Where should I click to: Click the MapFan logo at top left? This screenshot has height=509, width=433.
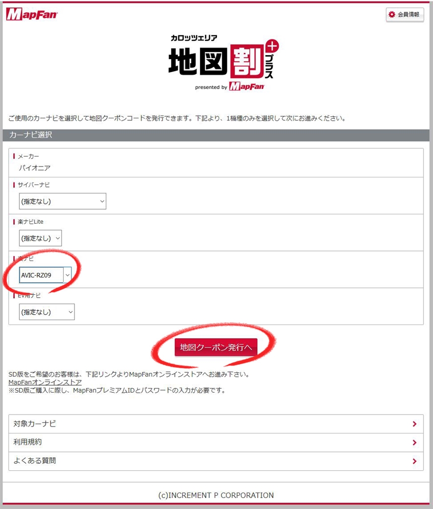point(32,14)
